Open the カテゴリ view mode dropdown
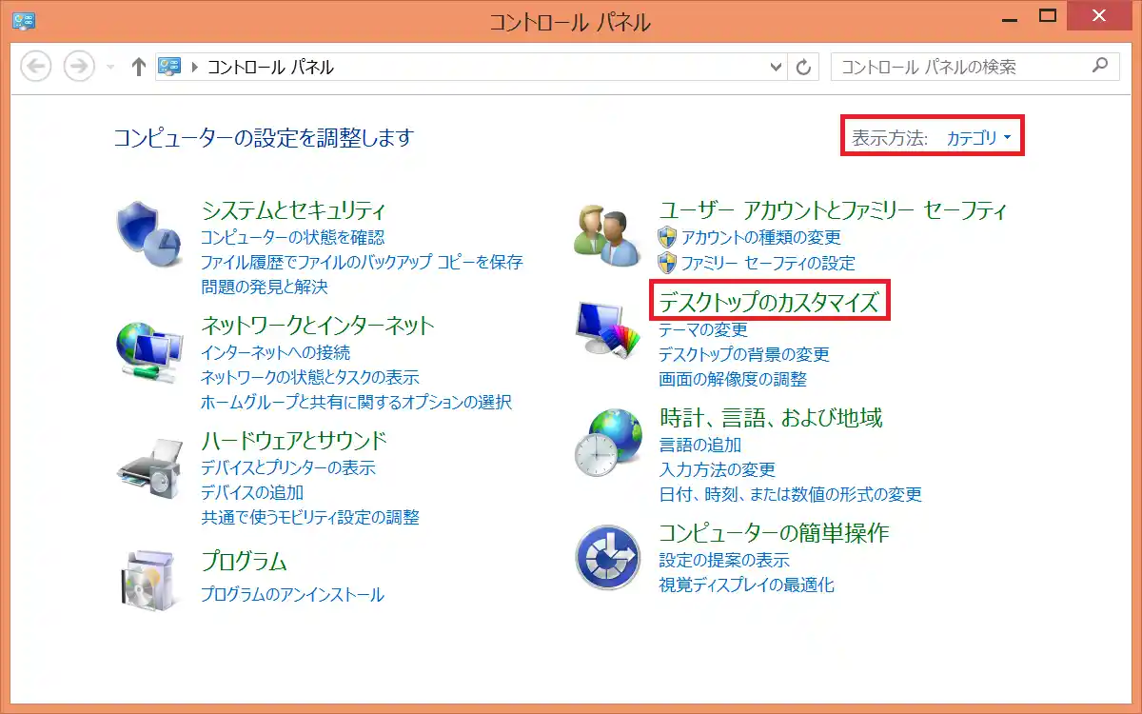The image size is (1142, 714). coord(978,138)
